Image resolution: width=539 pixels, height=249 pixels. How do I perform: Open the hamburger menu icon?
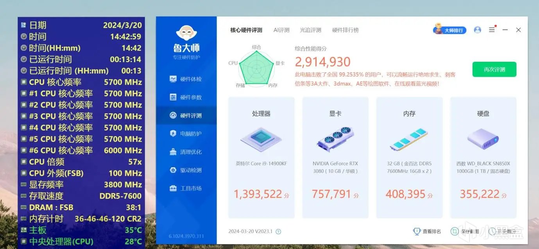pyautogui.click(x=492, y=30)
